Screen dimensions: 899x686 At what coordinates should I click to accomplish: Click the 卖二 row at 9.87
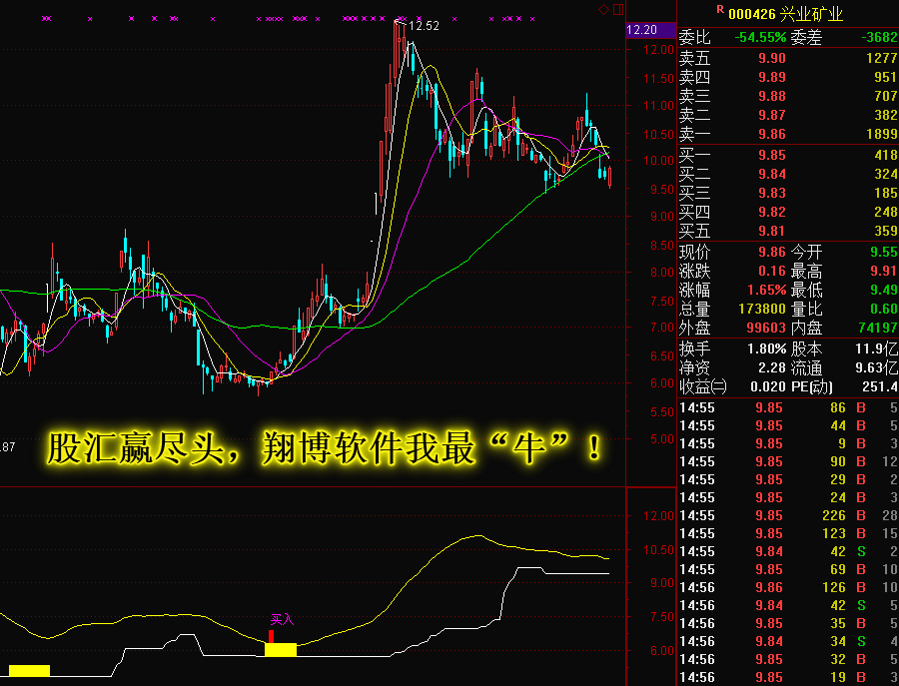788,115
